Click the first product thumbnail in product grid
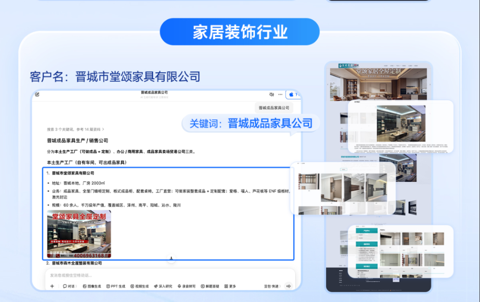 pos(390,239)
